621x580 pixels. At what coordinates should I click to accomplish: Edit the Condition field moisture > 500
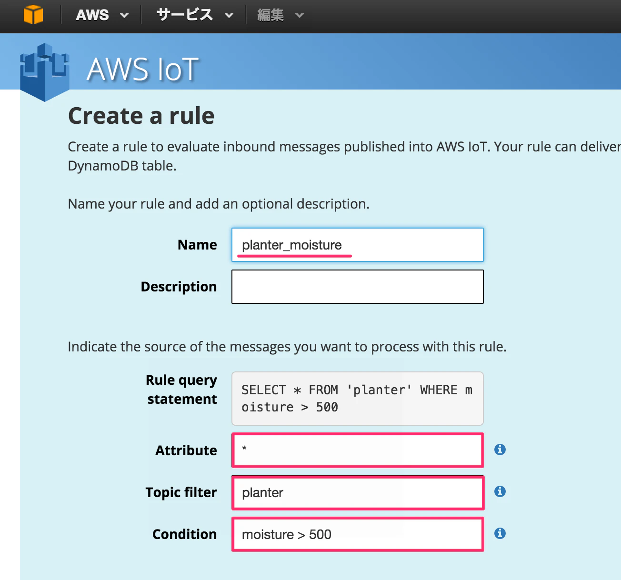(x=358, y=534)
